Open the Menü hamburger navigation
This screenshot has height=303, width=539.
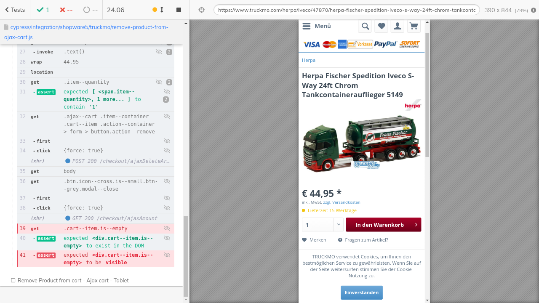coord(317,26)
